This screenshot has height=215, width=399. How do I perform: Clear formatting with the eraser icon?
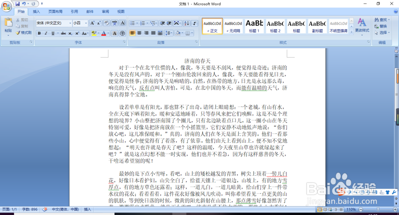[x=107, y=23]
